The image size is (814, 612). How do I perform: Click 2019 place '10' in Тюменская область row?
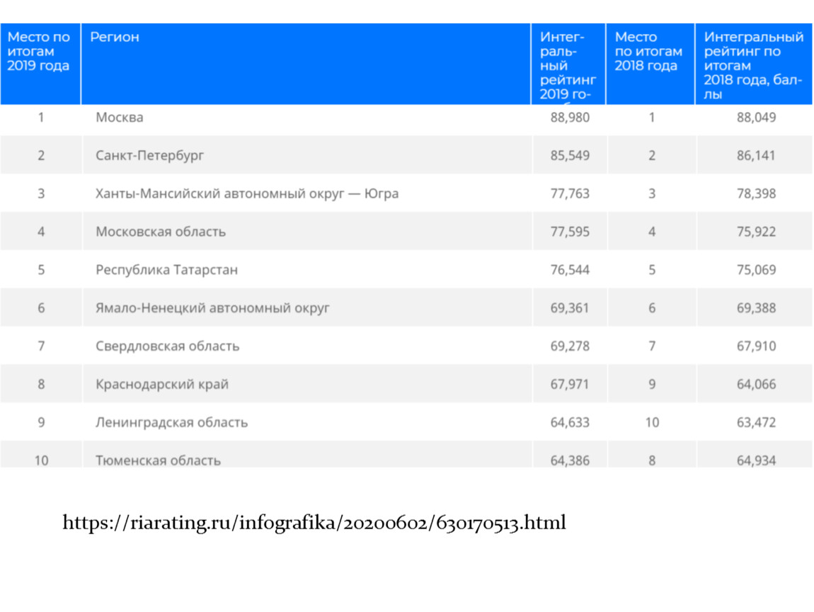(41, 460)
